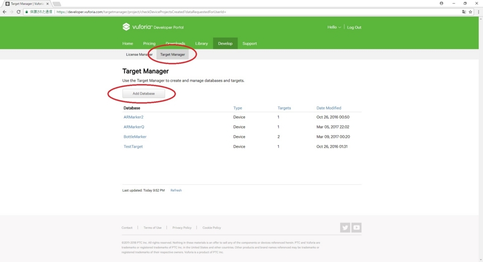Screen dimensions: 483x262
Task: Click the Last updated timestamp text
Action: click(143, 191)
